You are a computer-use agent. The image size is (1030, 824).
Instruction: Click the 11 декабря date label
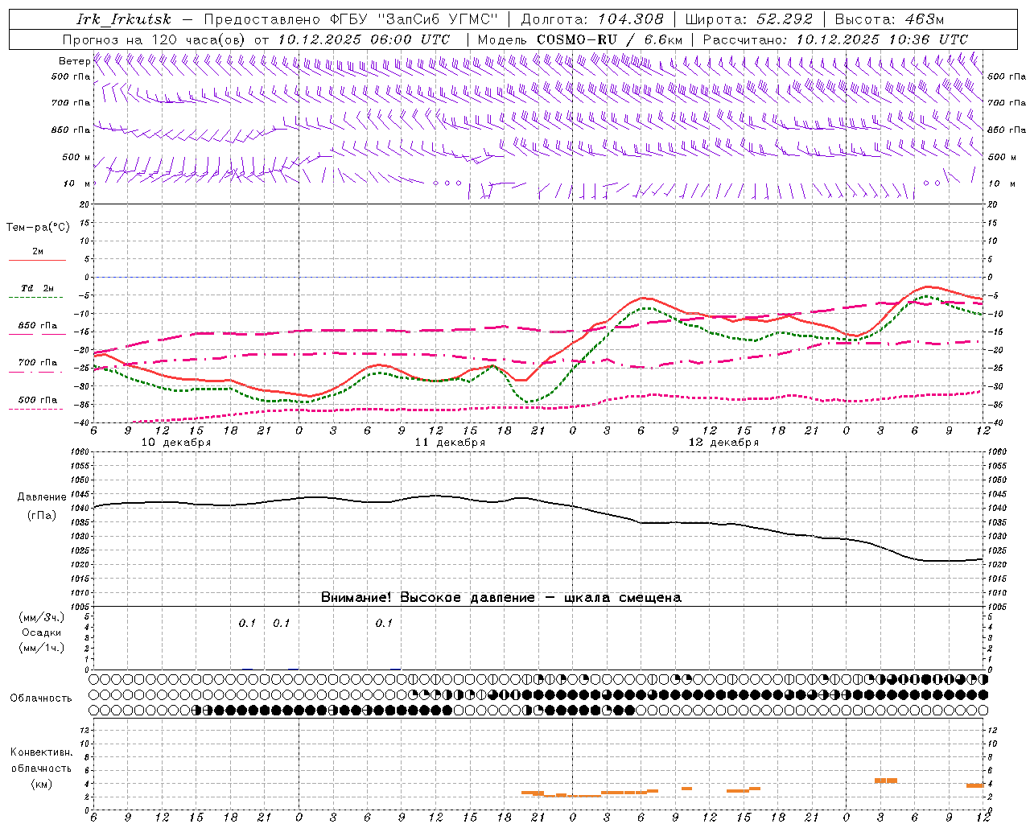(450, 443)
